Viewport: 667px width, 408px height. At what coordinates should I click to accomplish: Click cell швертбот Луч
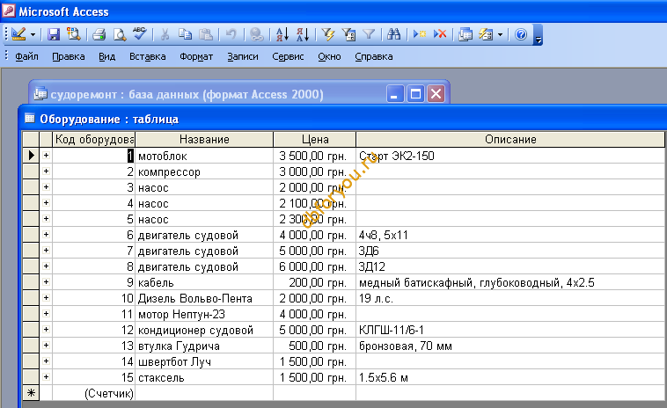[204, 361]
